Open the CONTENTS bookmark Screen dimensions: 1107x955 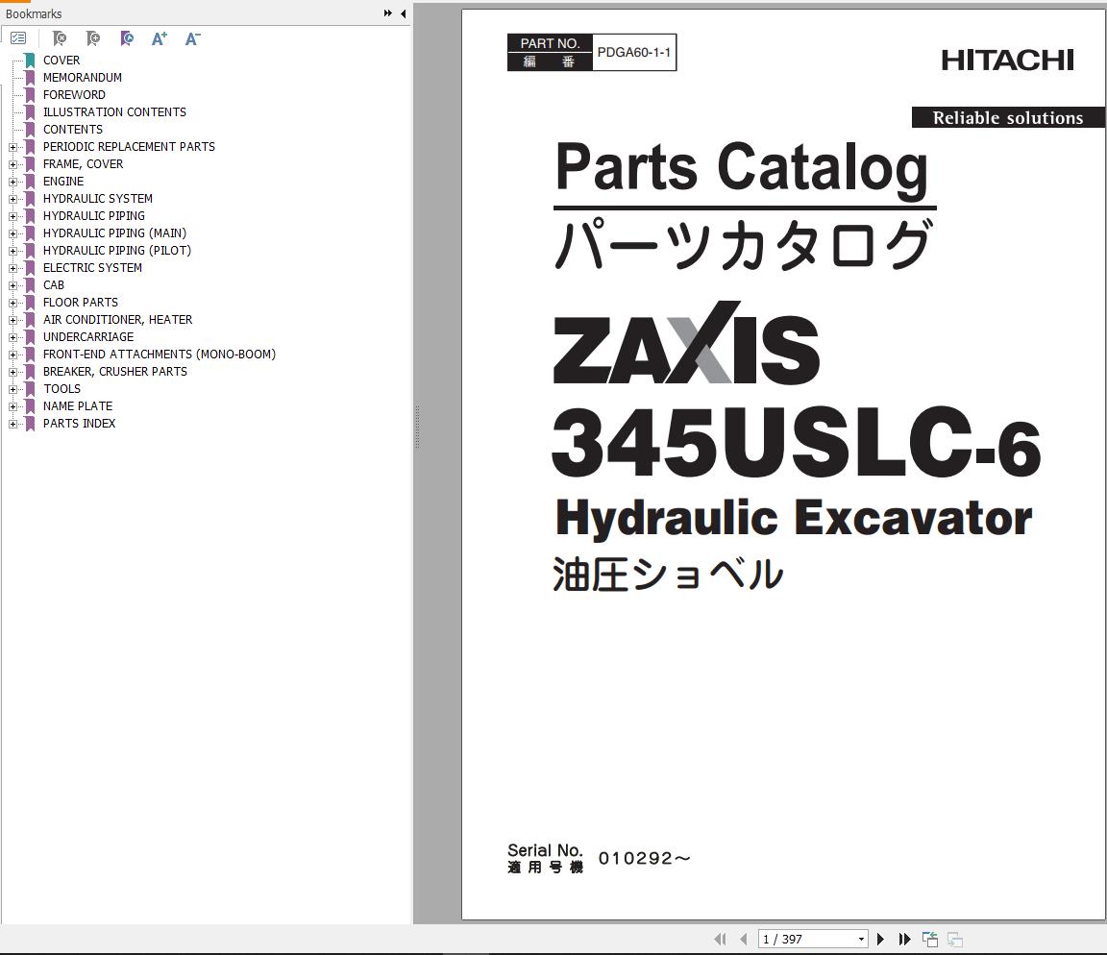tap(72, 130)
